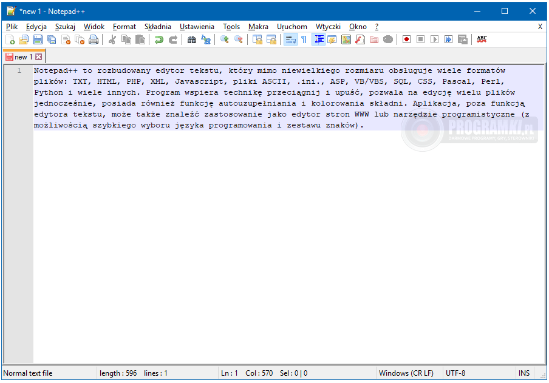Open the Tools menu
549x383 pixels.
click(231, 27)
